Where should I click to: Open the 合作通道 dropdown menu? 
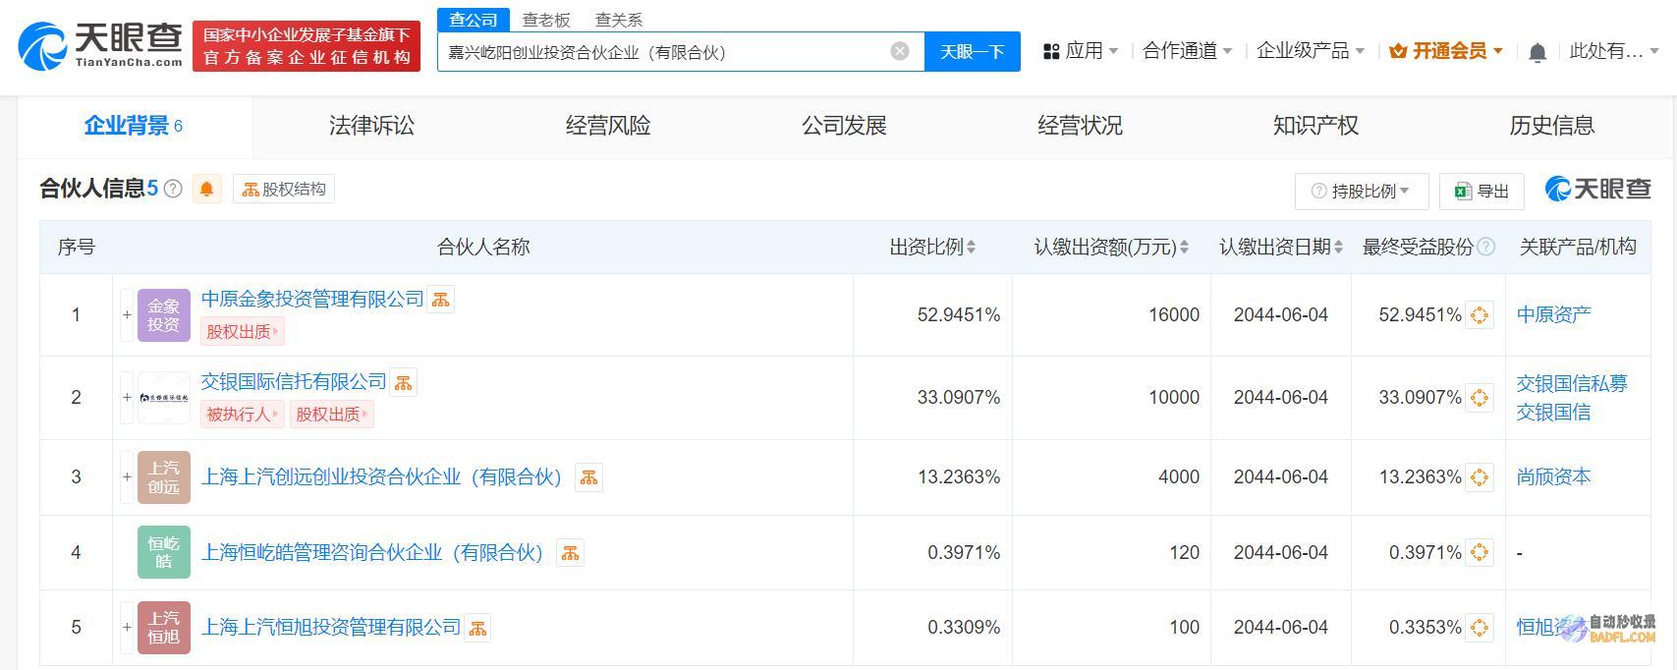pyautogui.click(x=1187, y=51)
